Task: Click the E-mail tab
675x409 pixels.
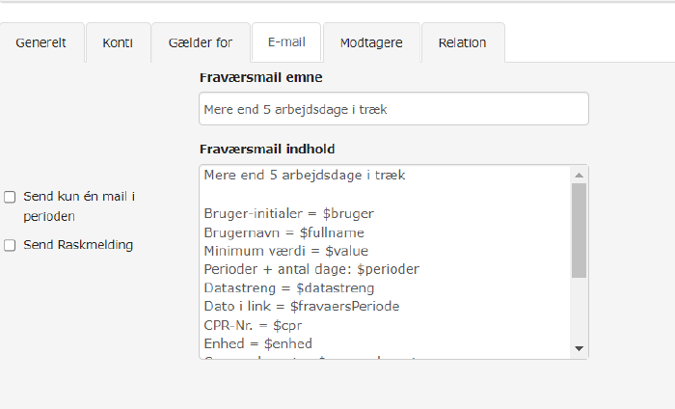Action: click(x=285, y=43)
